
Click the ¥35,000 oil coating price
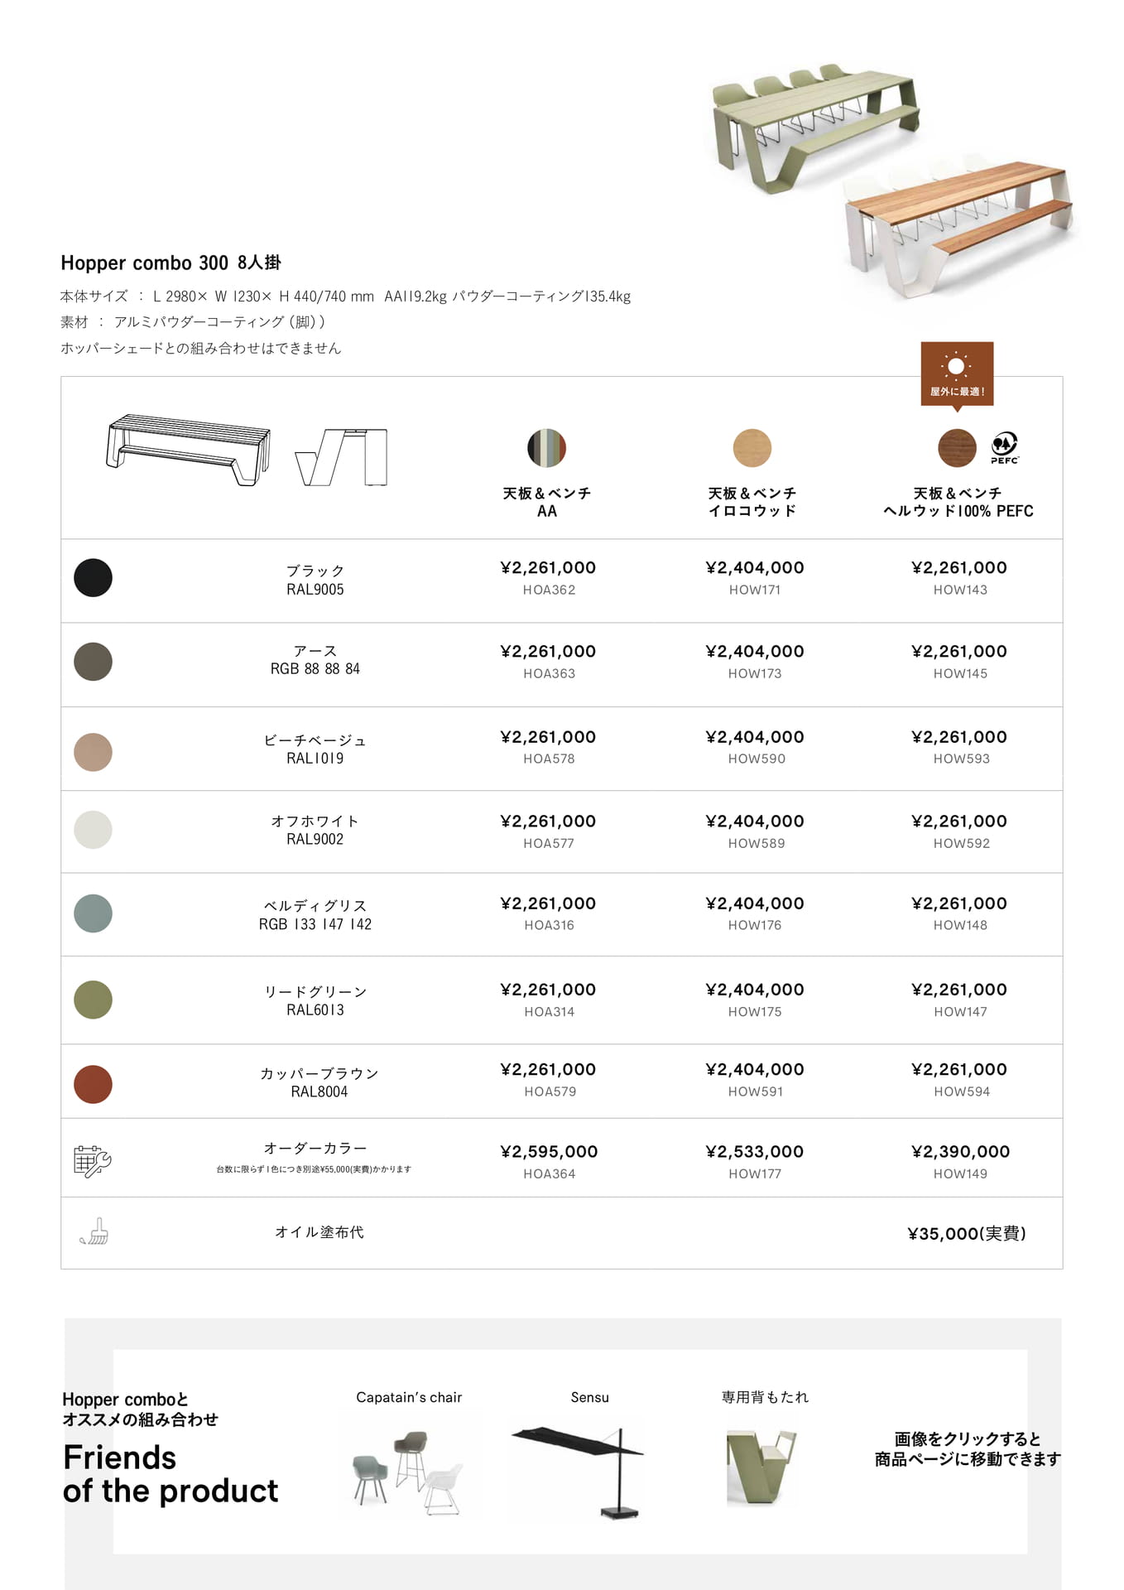(x=967, y=1233)
